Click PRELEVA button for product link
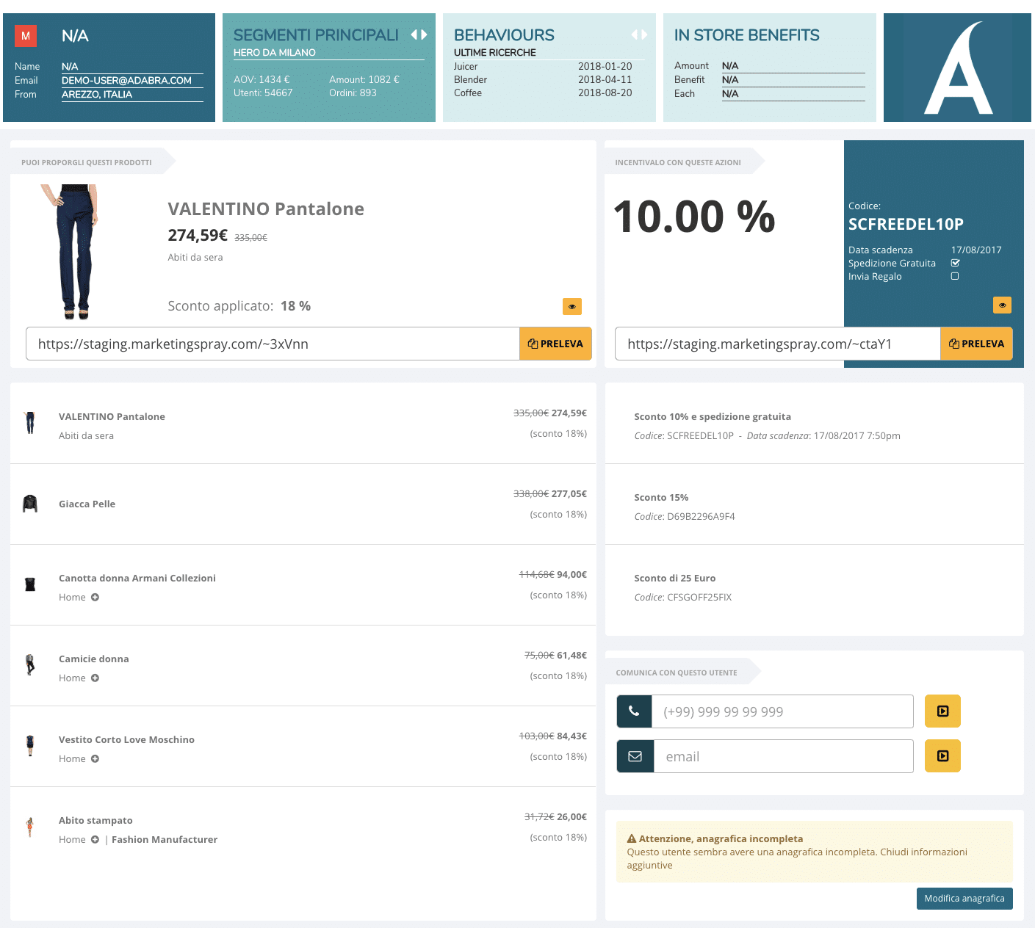Viewport: 1035px width, 928px height. (555, 344)
